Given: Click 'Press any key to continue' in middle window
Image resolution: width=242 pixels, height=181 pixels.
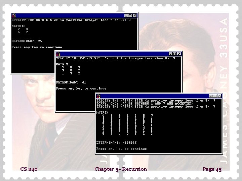Looking at the screenshot, I should (81, 88).
